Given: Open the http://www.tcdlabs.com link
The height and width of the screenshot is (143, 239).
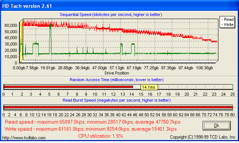Looking at the screenshot, I should click(24, 138).
